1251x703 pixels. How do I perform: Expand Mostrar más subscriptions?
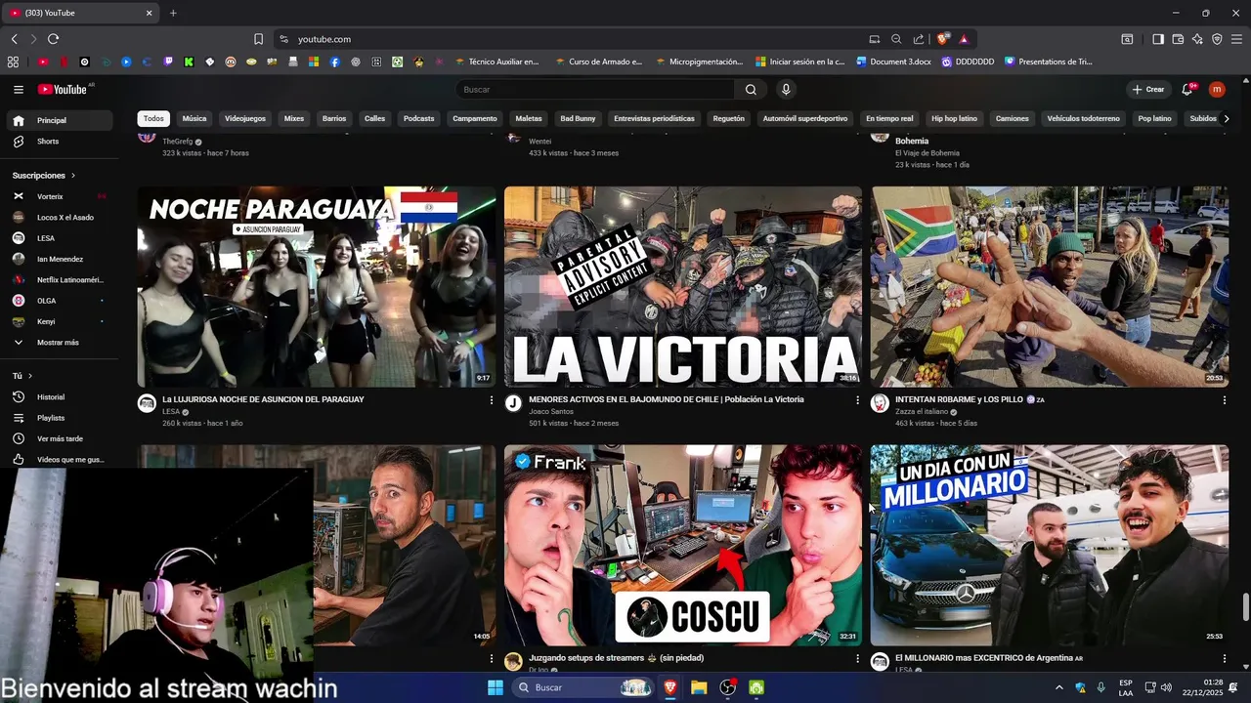[x=59, y=343]
